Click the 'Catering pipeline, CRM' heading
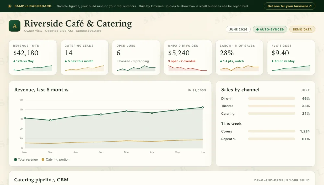Image resolution: width=324 pixels, height=185 pixels. 41,180
